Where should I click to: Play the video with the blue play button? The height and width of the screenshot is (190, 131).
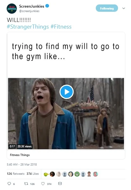67,92
